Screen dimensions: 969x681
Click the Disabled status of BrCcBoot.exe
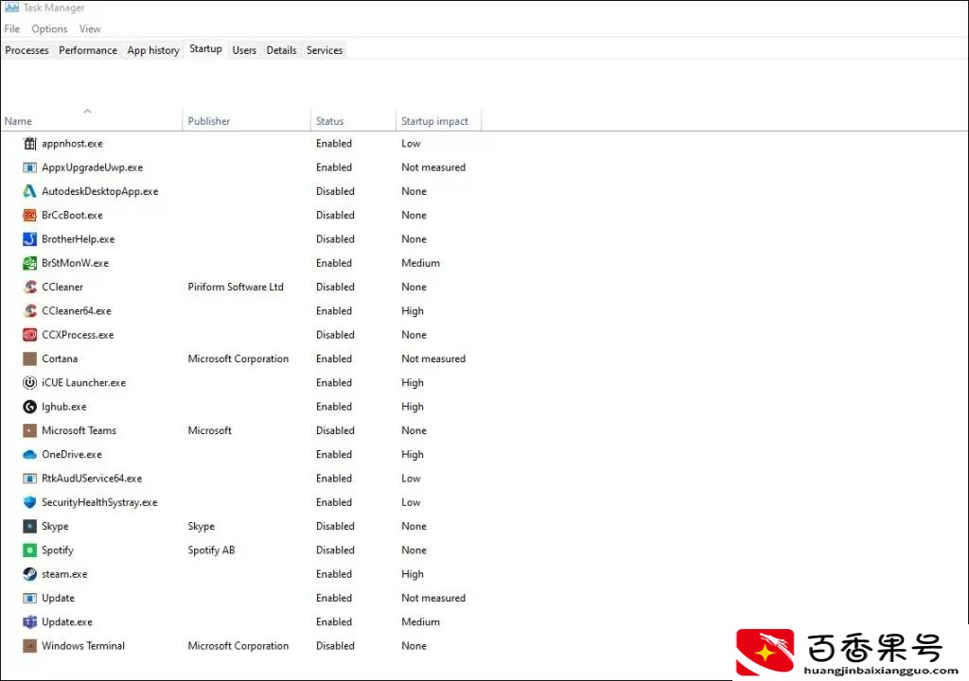(335, 215)
